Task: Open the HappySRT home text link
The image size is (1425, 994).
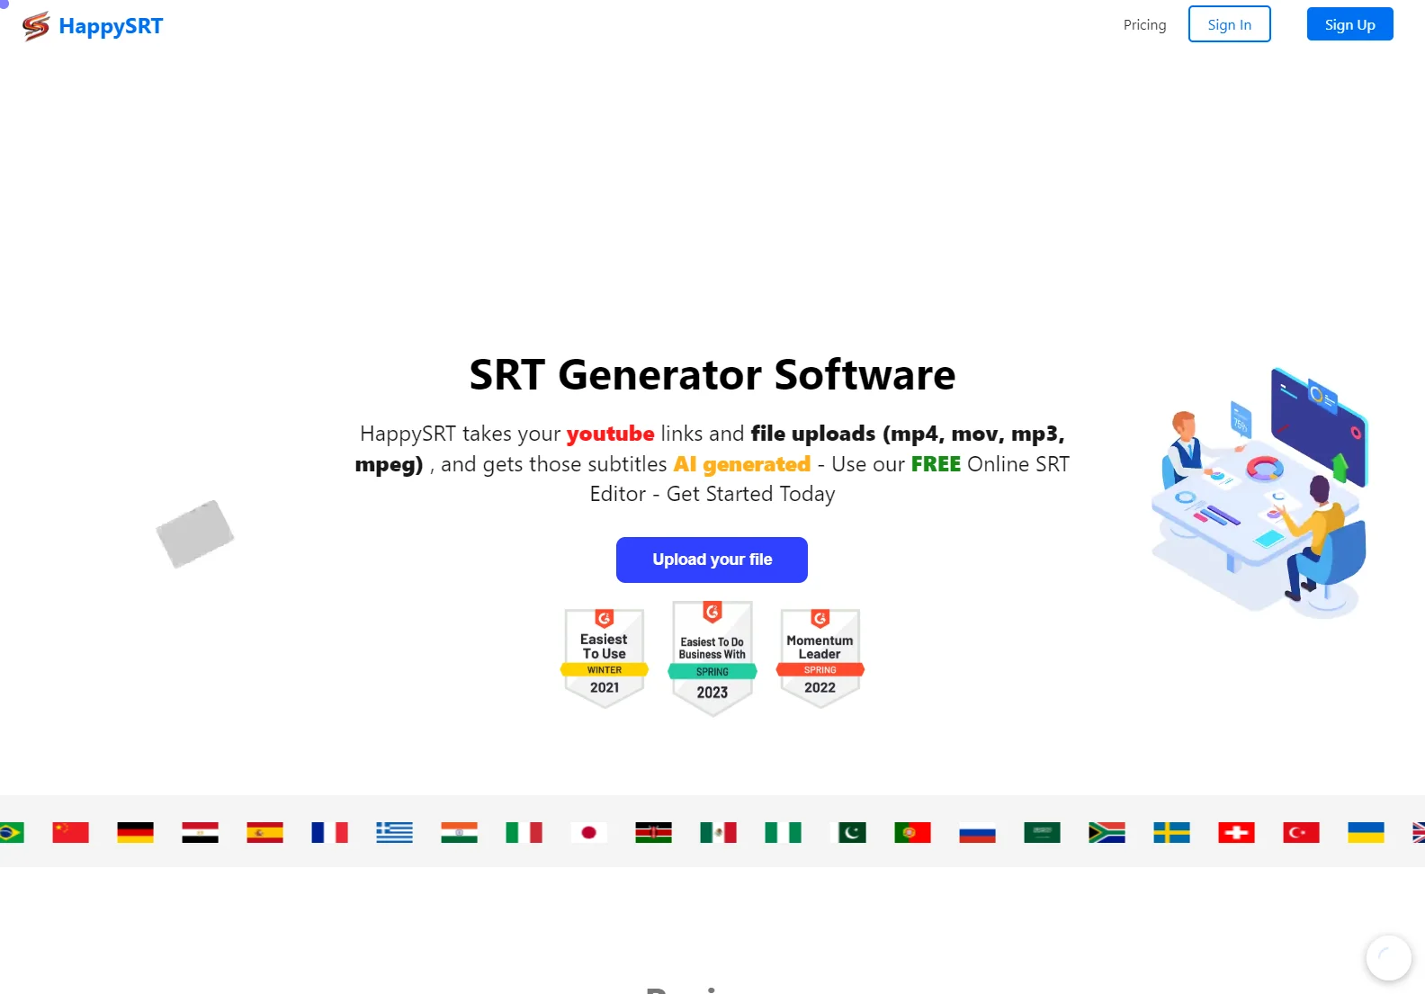Action: point(111,26)
